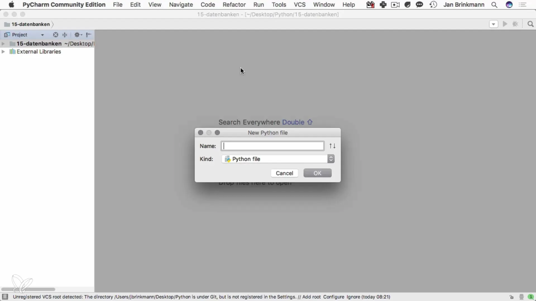Viewport: 536px width, 301px height.
Task: Open Notification Center list icon
Action: pyautogui.click(x=523, y=5)
